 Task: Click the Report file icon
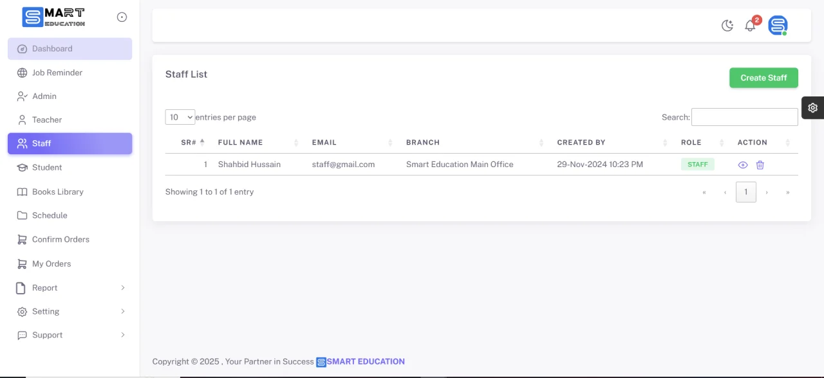(21, 288)
